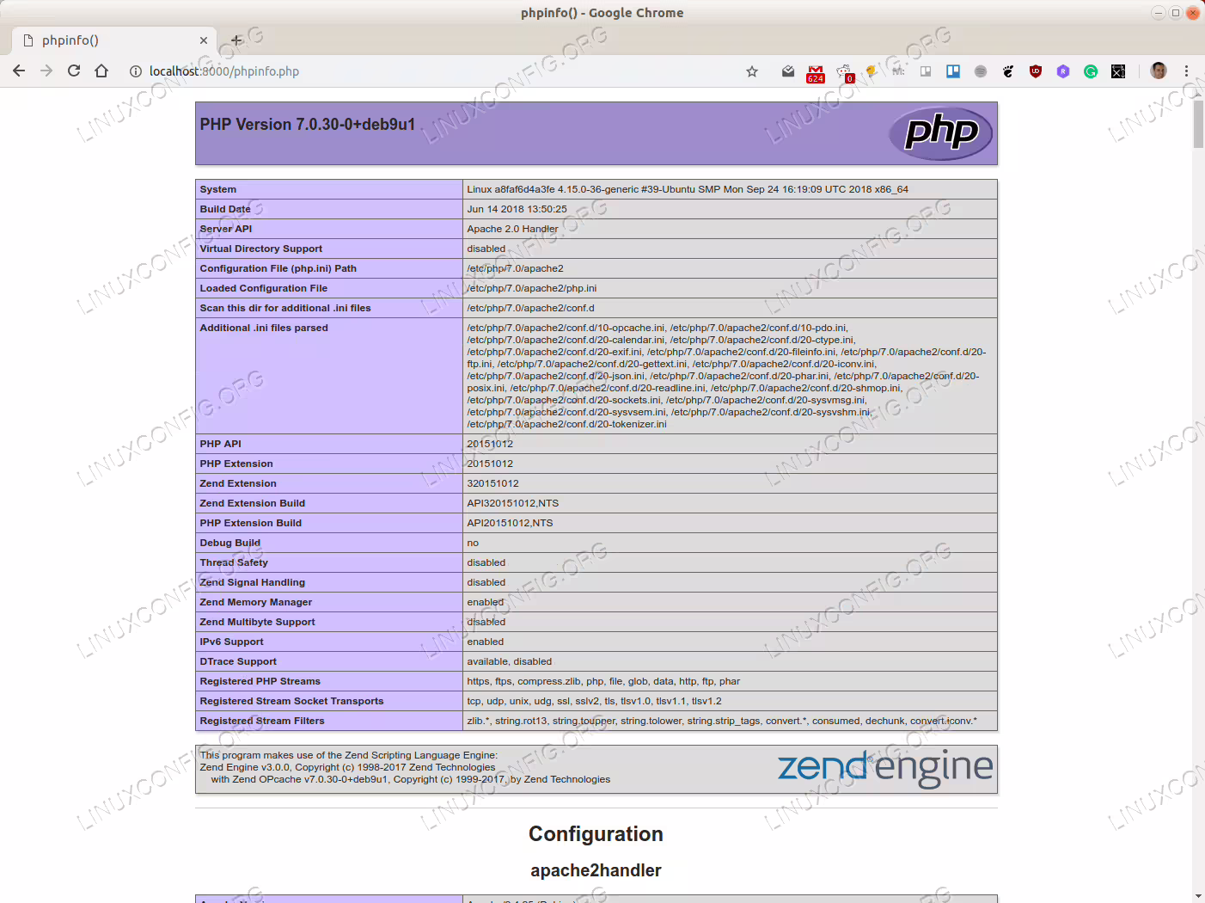Screen dimensions: 1205x903
Task: Open the Chrome three-dot menu
Action: coord(1186,71)
